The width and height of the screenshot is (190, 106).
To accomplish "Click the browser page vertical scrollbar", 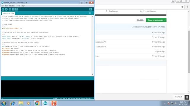I will point(189,52).
